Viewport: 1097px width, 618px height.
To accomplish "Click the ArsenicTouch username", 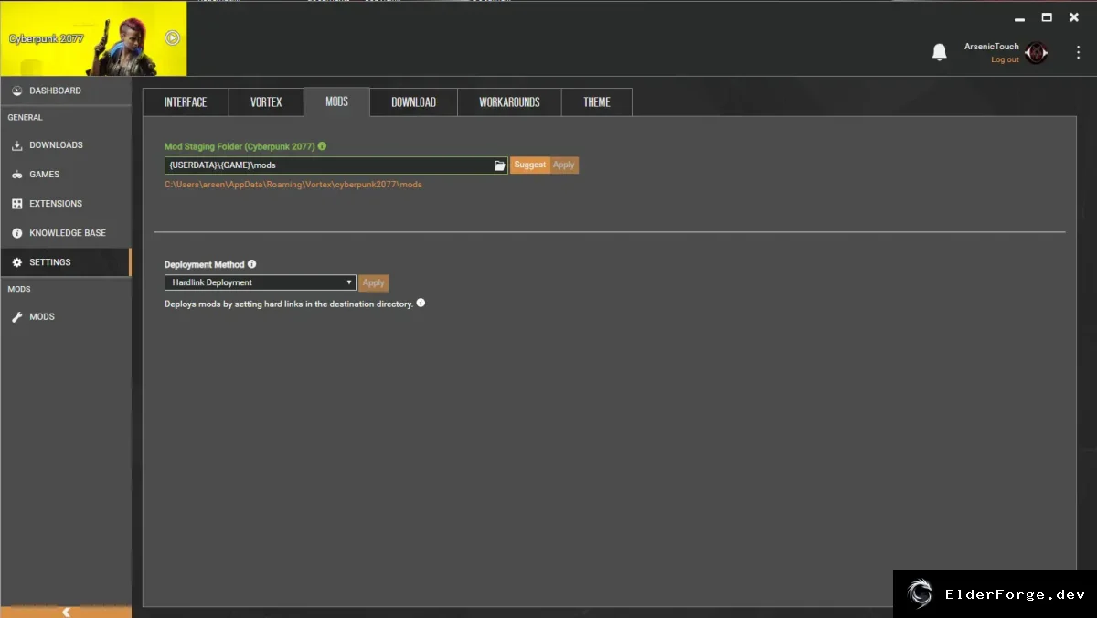I will point(991,47).
